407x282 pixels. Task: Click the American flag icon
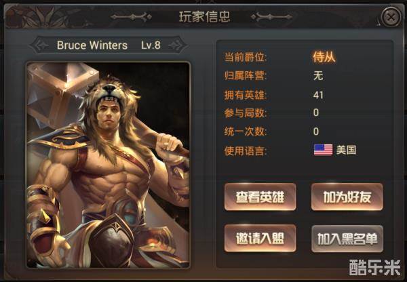tap(323, 150)
